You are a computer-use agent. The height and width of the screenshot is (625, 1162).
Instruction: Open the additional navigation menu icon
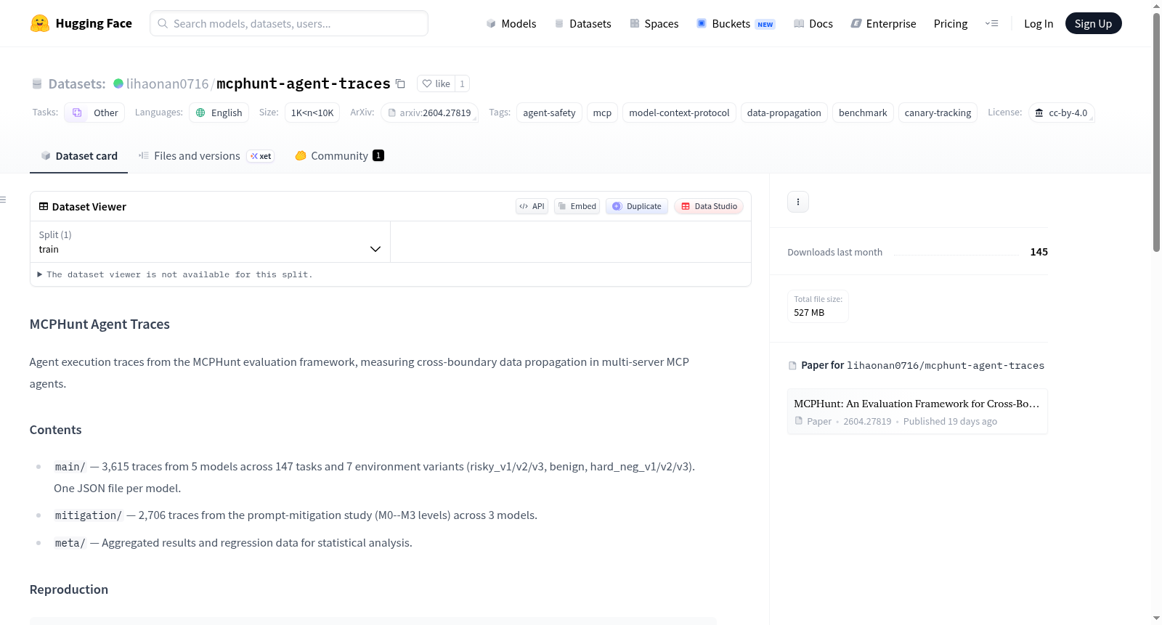click(991, 23)
